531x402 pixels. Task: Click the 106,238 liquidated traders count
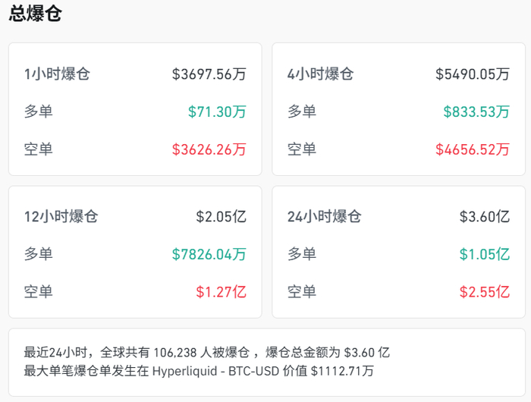click(179, 352)
